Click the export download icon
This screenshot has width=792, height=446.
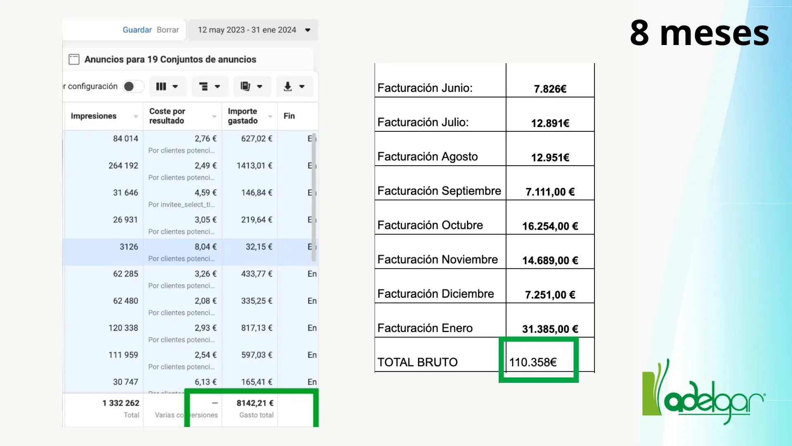288,87
